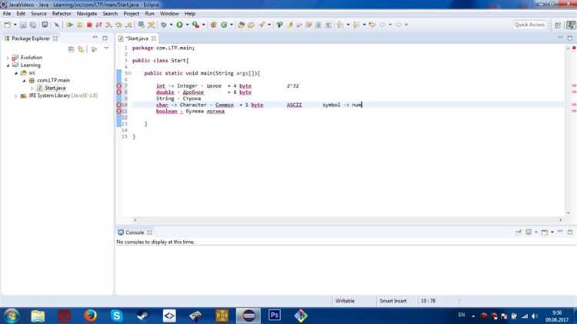This screenshot has width=577, height=324.
Task: Click error marker on the int line
Action: click(119, 85)
